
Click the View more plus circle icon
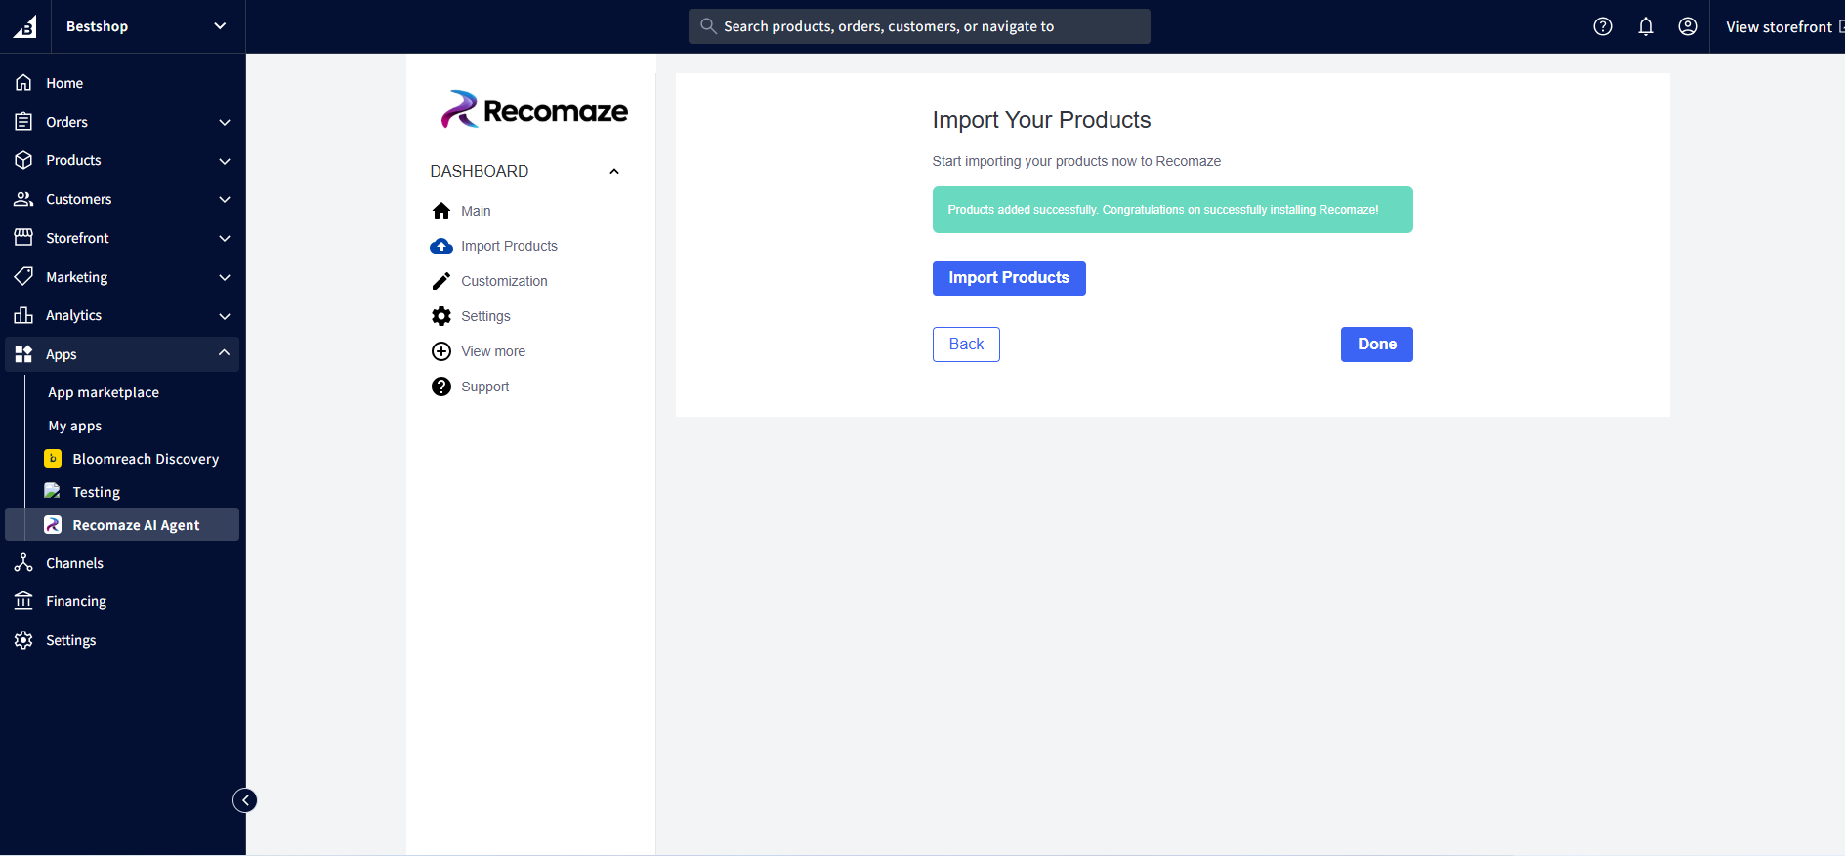441,351
